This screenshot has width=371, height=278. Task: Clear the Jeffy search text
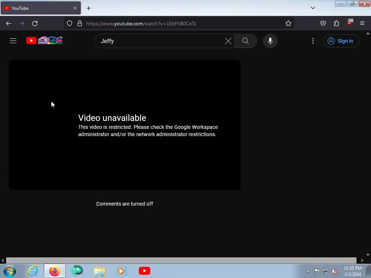(228, 41)
